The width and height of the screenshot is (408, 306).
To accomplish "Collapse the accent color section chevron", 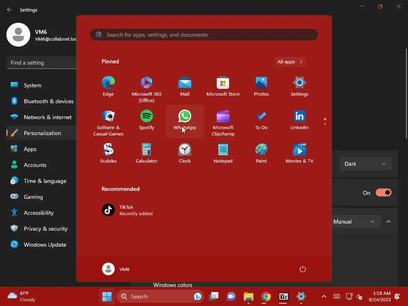I will coord(388,222).
